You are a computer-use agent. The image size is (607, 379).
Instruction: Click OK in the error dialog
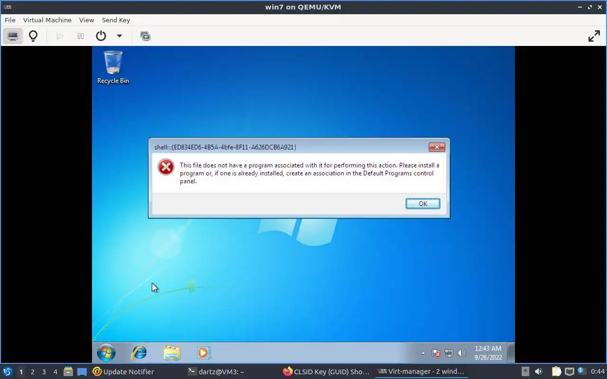coord(423,204)
